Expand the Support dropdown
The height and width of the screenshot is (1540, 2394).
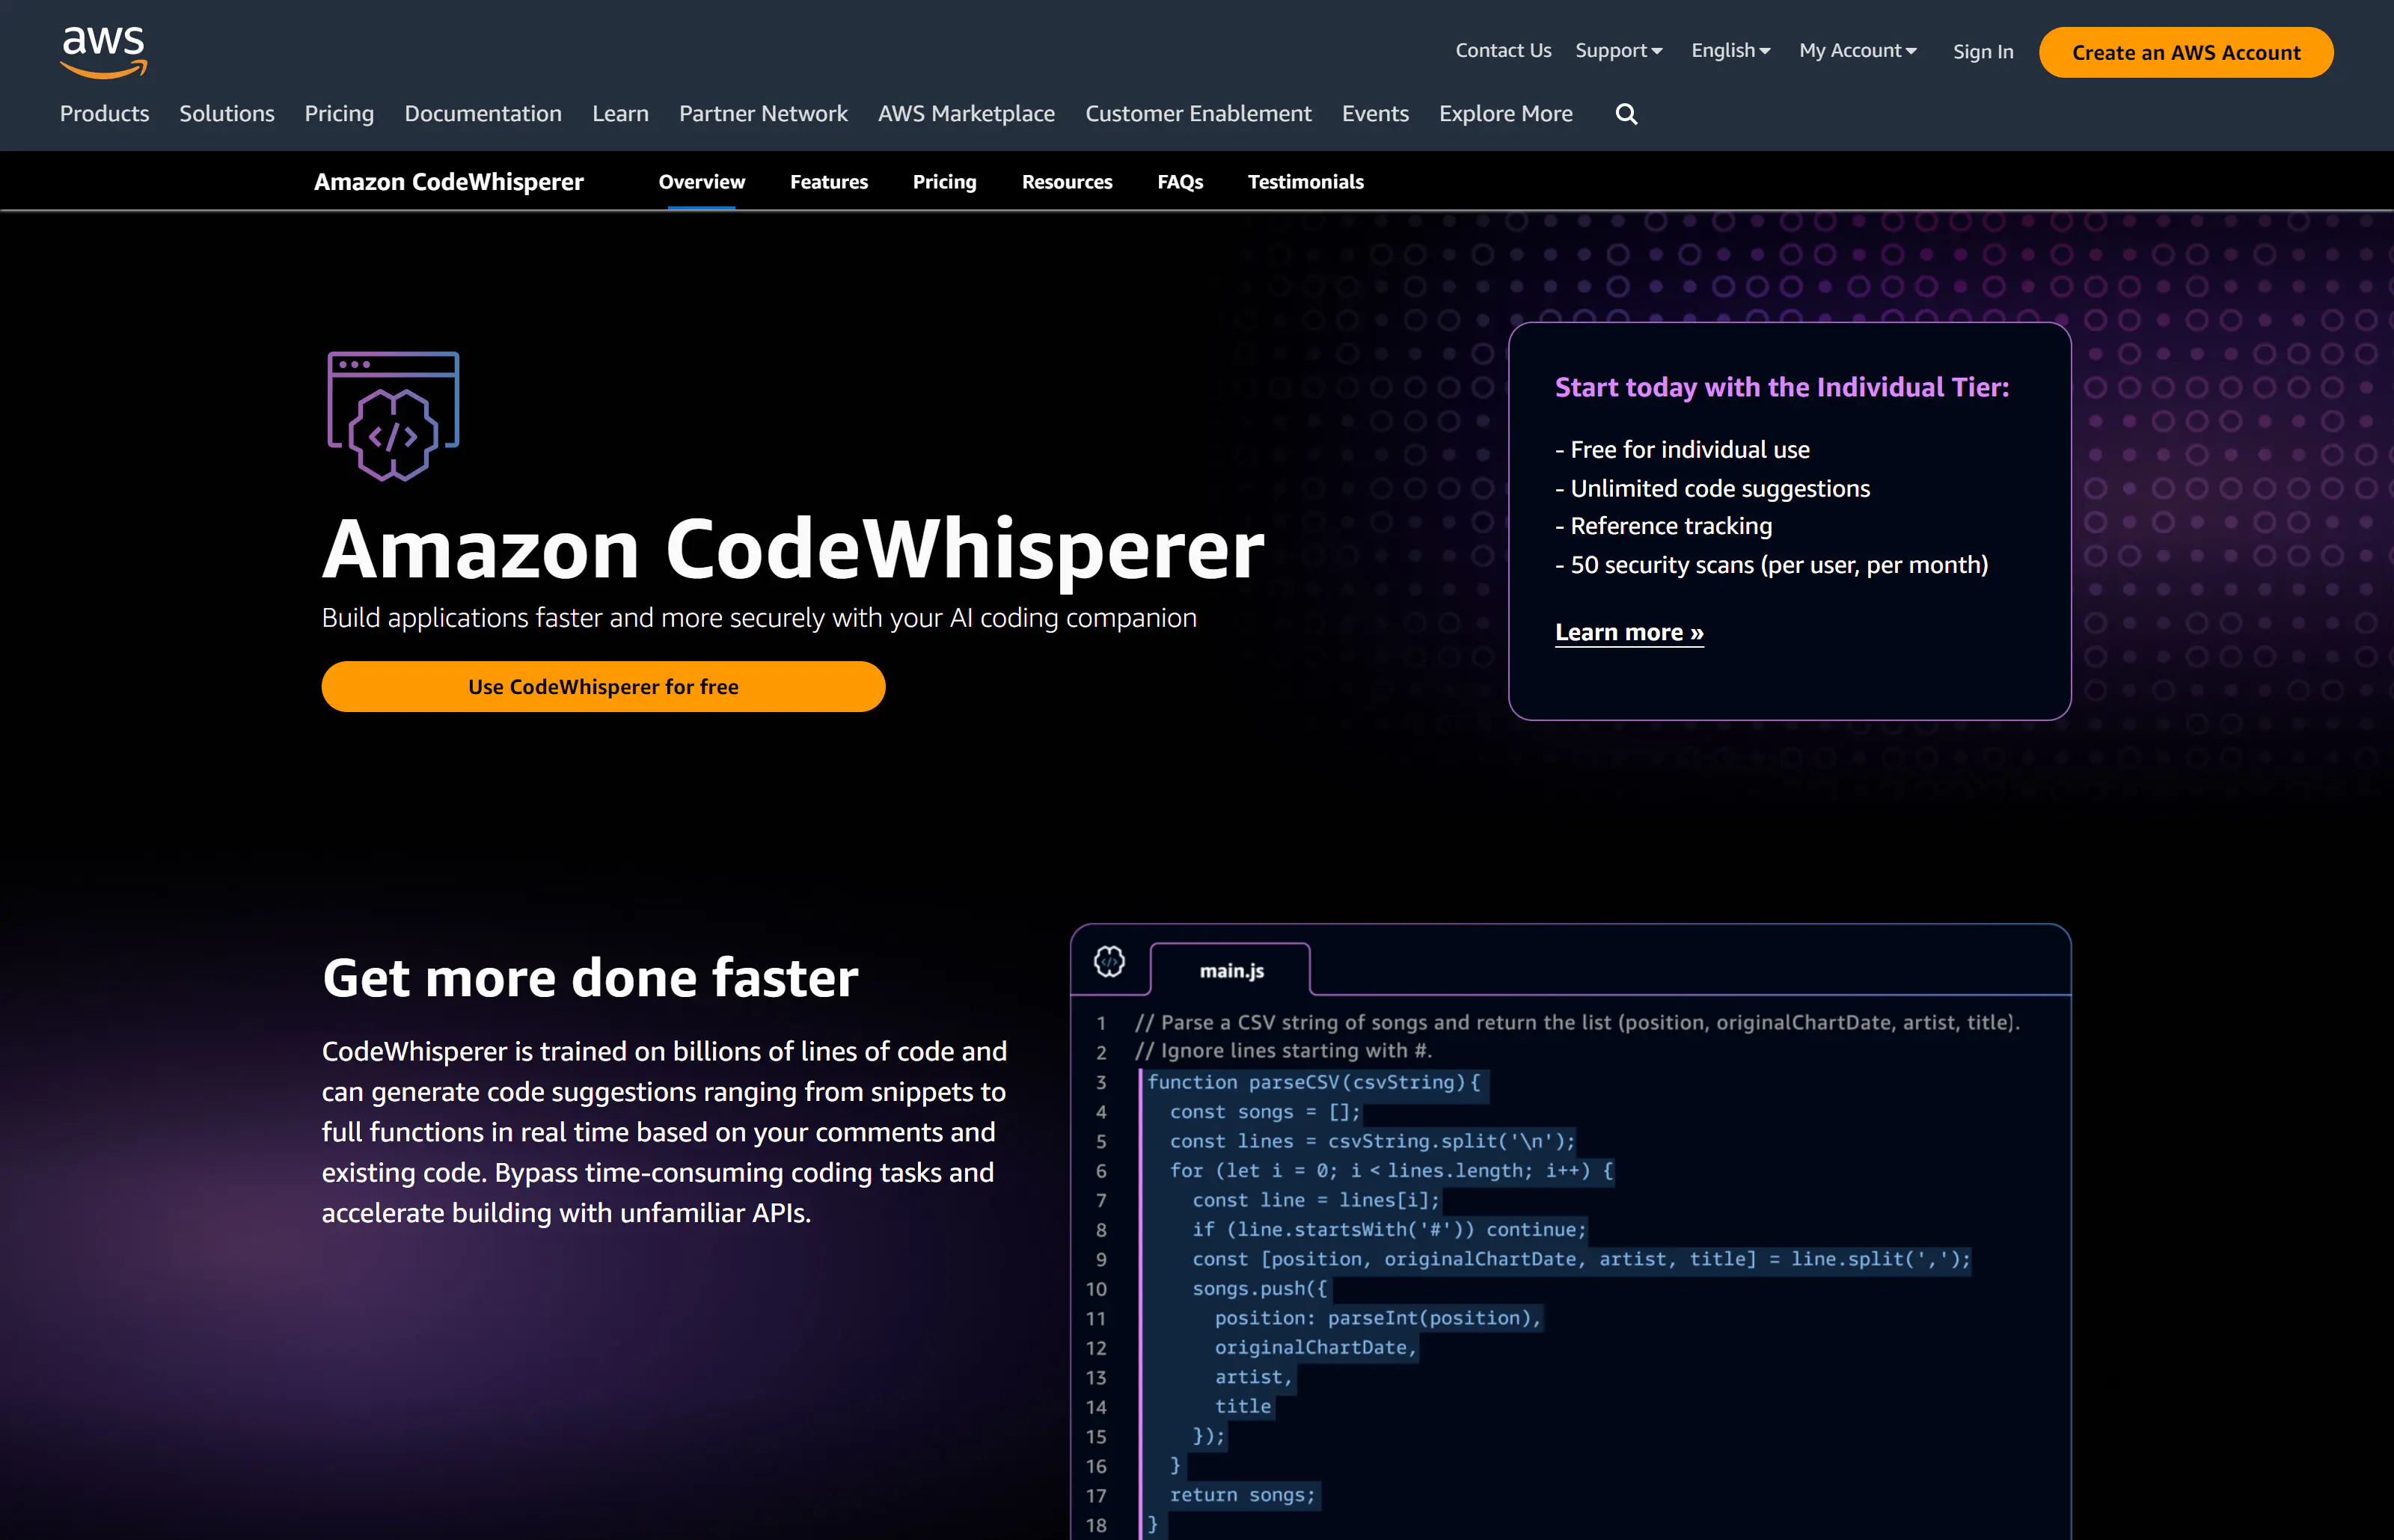[1618, 51]
